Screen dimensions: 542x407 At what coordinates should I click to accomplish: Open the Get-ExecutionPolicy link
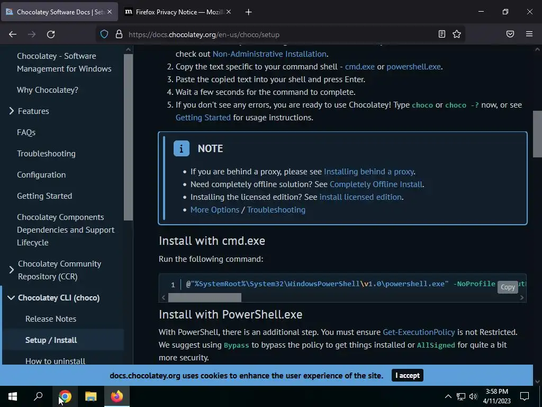pos(419,332)
